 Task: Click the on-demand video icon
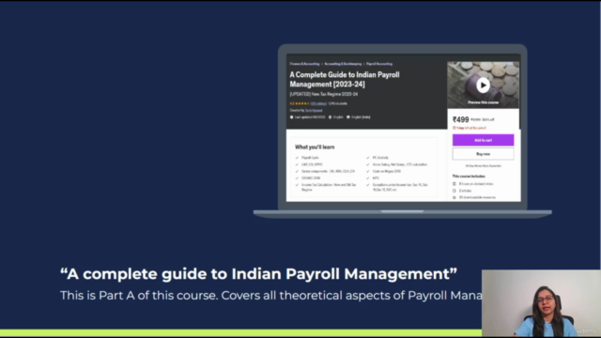(x=455, y=184)
